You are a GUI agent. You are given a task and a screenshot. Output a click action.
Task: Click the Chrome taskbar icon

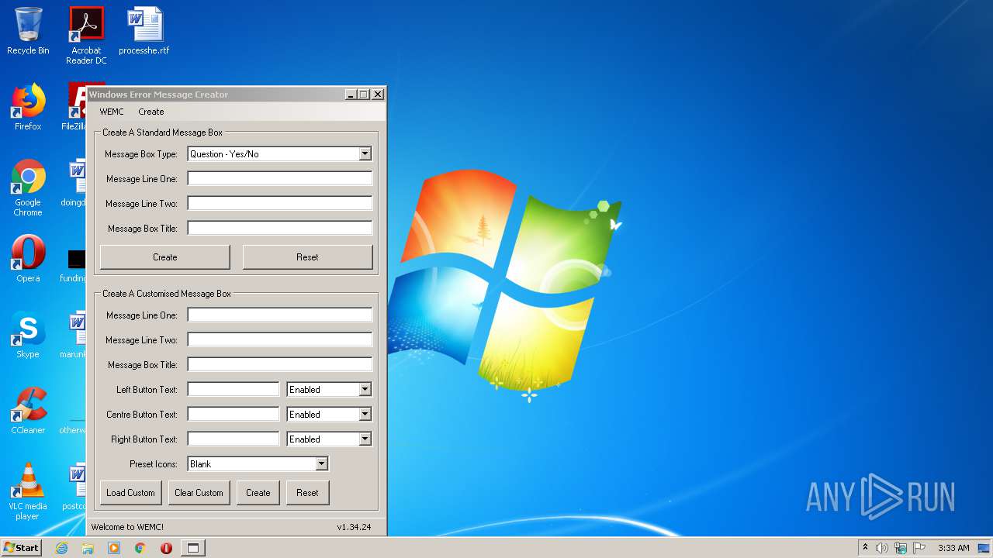(x=140, y=548)
